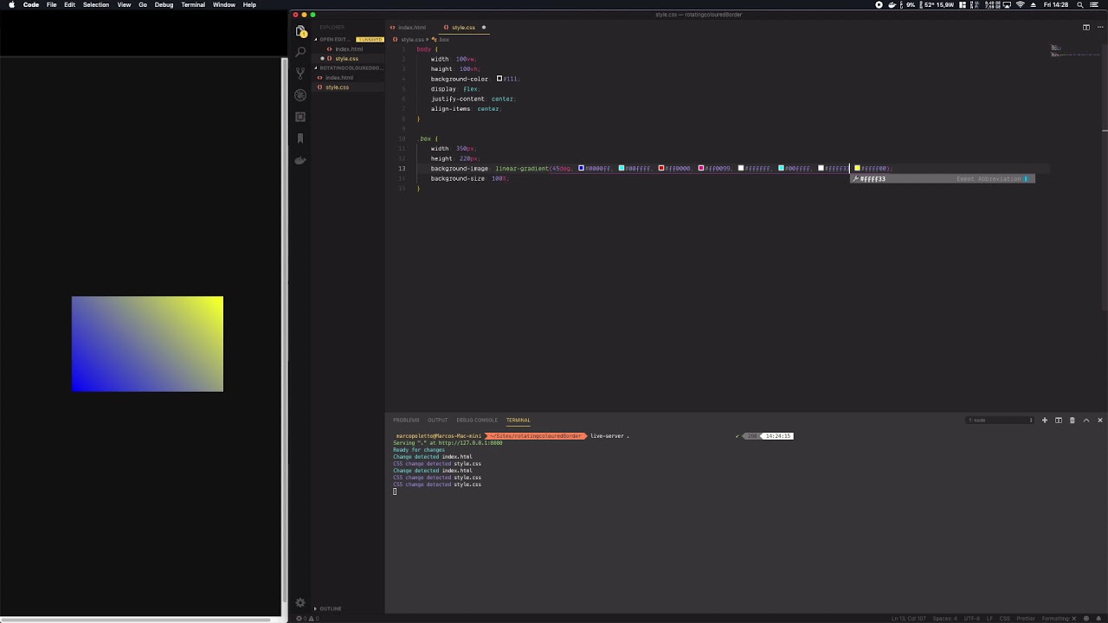Open the Source Control view
1108x623 pixels.
(x=300, y=74)
